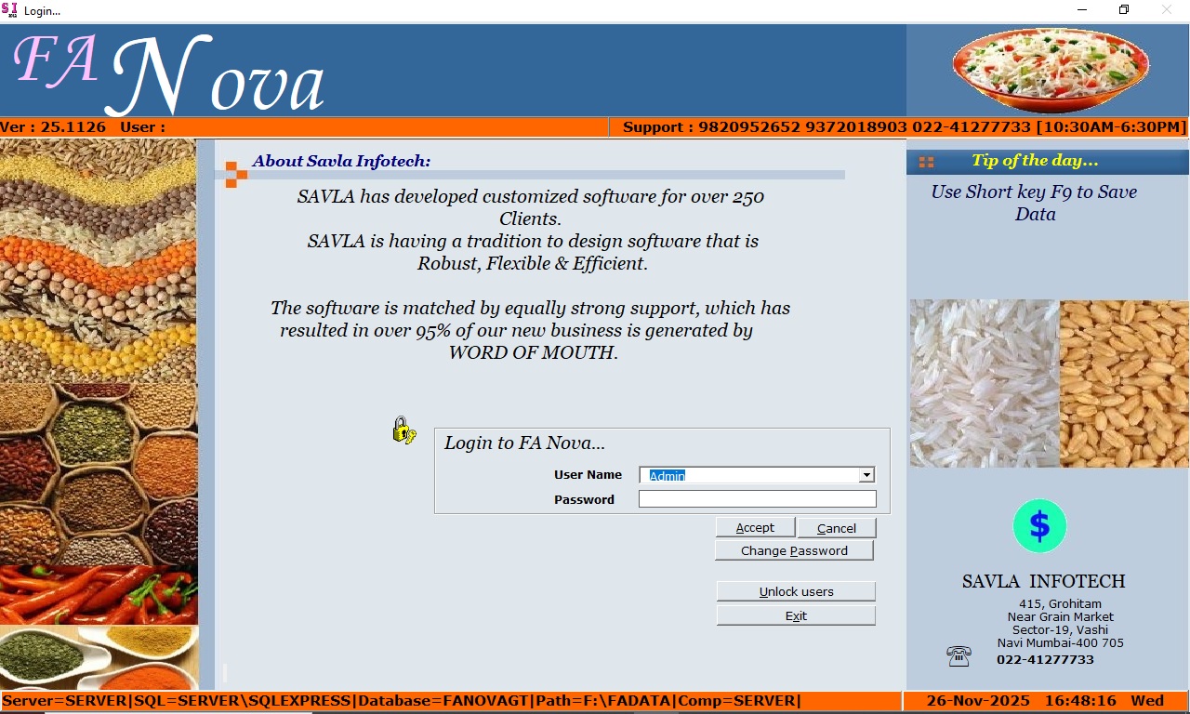Click the white rice grains thumbnail
Viewport: 1190px width, 714px height.
(x=984, y=383)
